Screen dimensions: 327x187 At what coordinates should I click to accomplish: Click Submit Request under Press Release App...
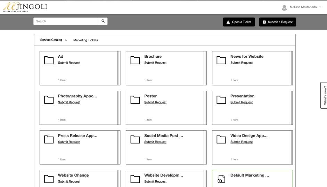pos(69,142)
